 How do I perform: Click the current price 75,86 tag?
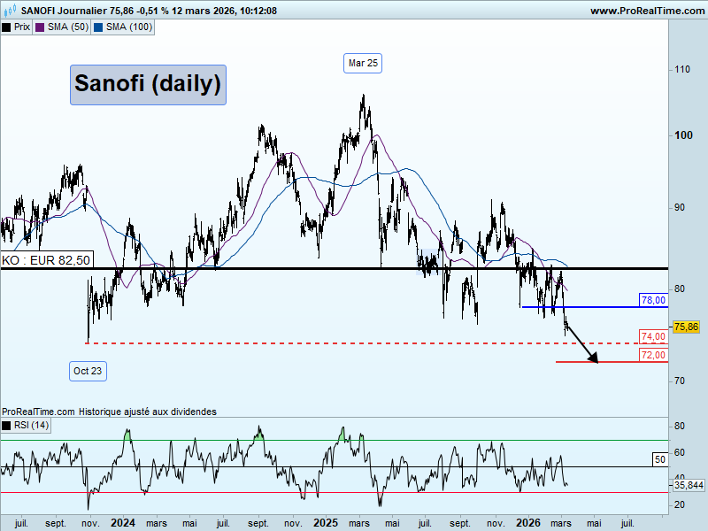[686, 327]
